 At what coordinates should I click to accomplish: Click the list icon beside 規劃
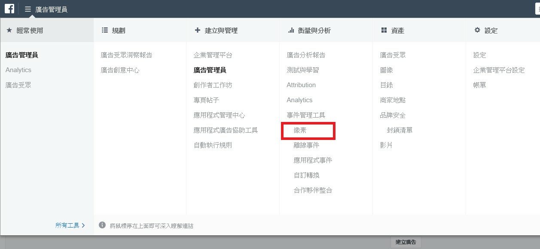pyautogui.click(x=104, y=30)
